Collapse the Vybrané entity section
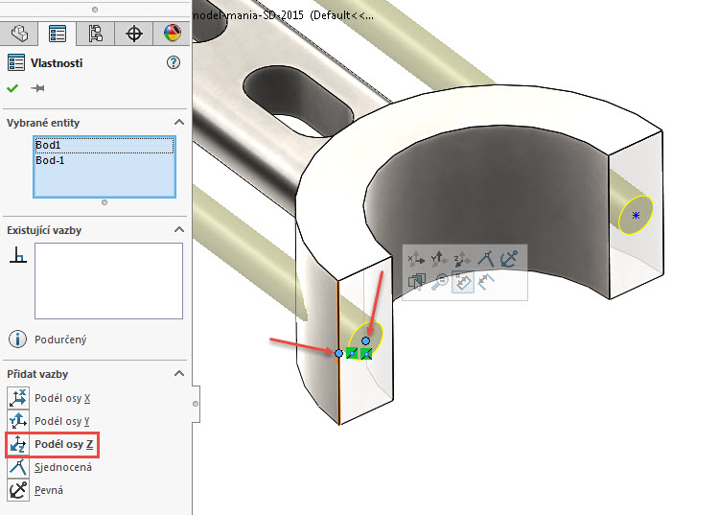The height and width of the screenshot is (515, 719). (x=178, y=123)
